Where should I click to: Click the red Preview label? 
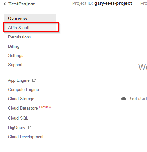coord(45,107)
